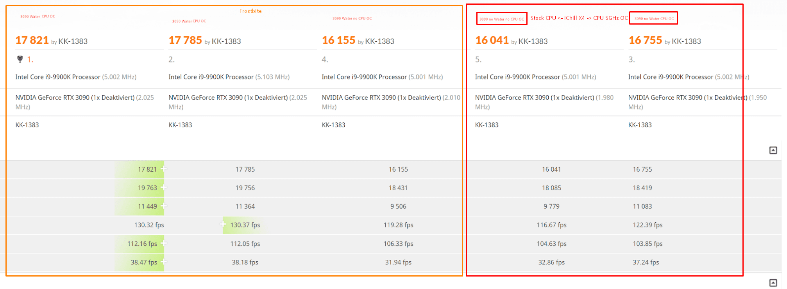Click the 32.86 fps cell

point(551,262)
